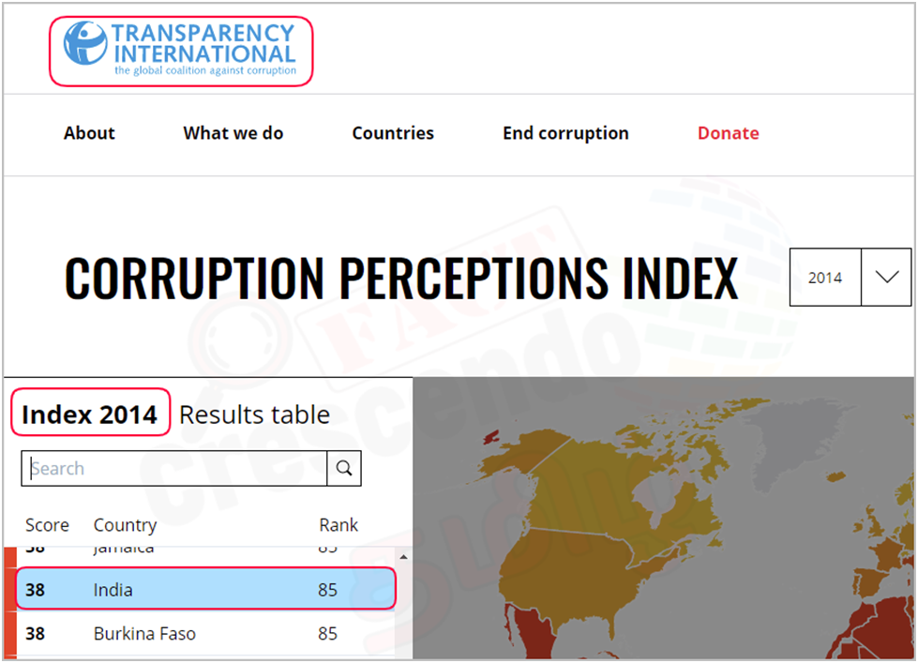Open the End corruption menu
This screenshot has width=918, height=663.
coord(565,133)
